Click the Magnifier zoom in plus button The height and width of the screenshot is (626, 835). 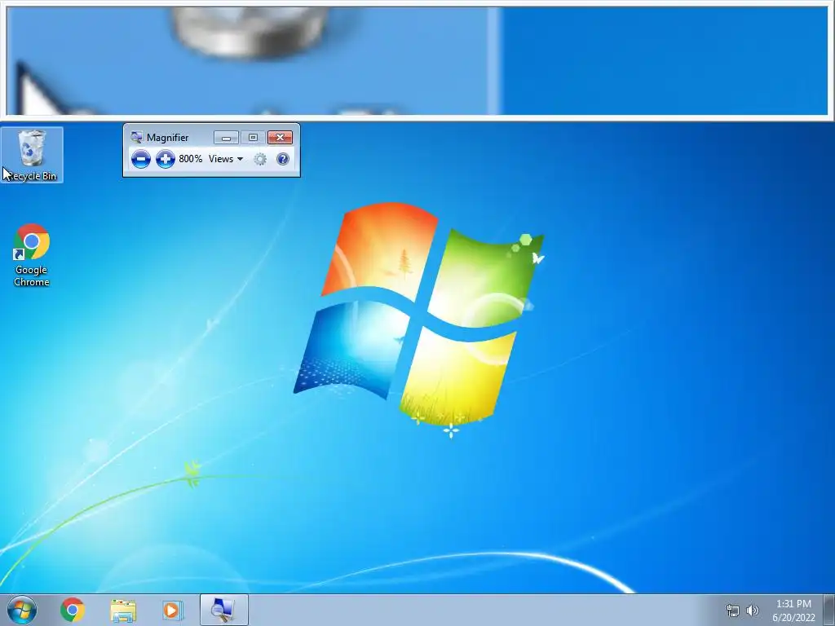pyautogui.click(x=165, y=159)
